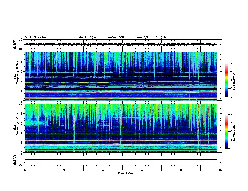The width and height of the screenshot is (248, 191).
Task: Click the '10' tick at the time axis end
Action: [x=220, y=170]
